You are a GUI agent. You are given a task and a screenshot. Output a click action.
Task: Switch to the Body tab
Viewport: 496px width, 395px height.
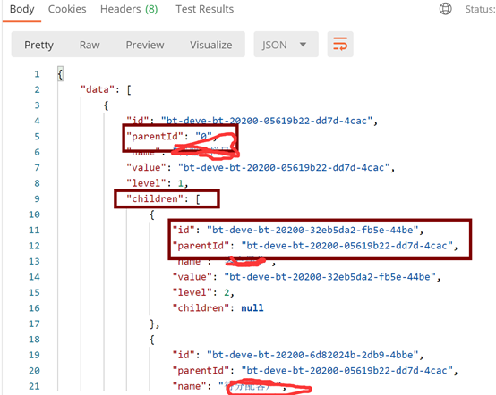click(x=21, y=9)
